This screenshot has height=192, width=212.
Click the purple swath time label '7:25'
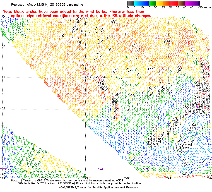coord(3,169)
